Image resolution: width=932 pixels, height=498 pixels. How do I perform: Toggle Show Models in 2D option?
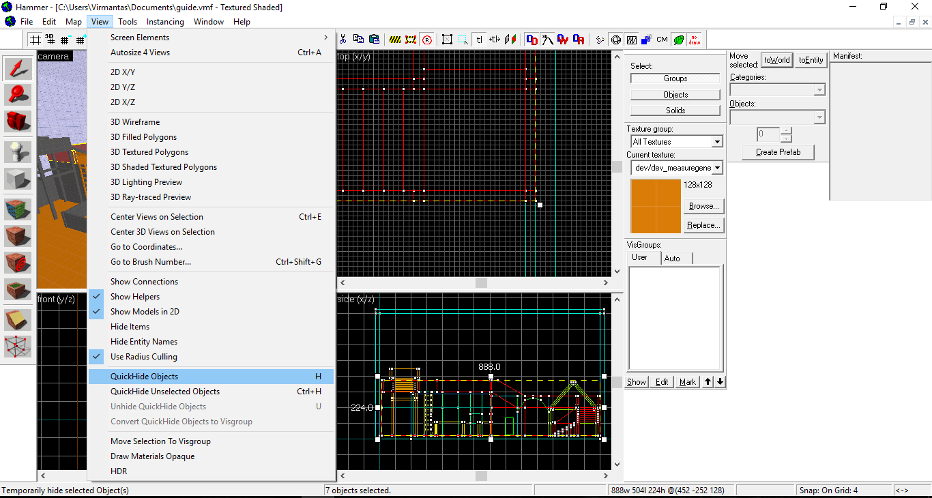tap(145, 312)
